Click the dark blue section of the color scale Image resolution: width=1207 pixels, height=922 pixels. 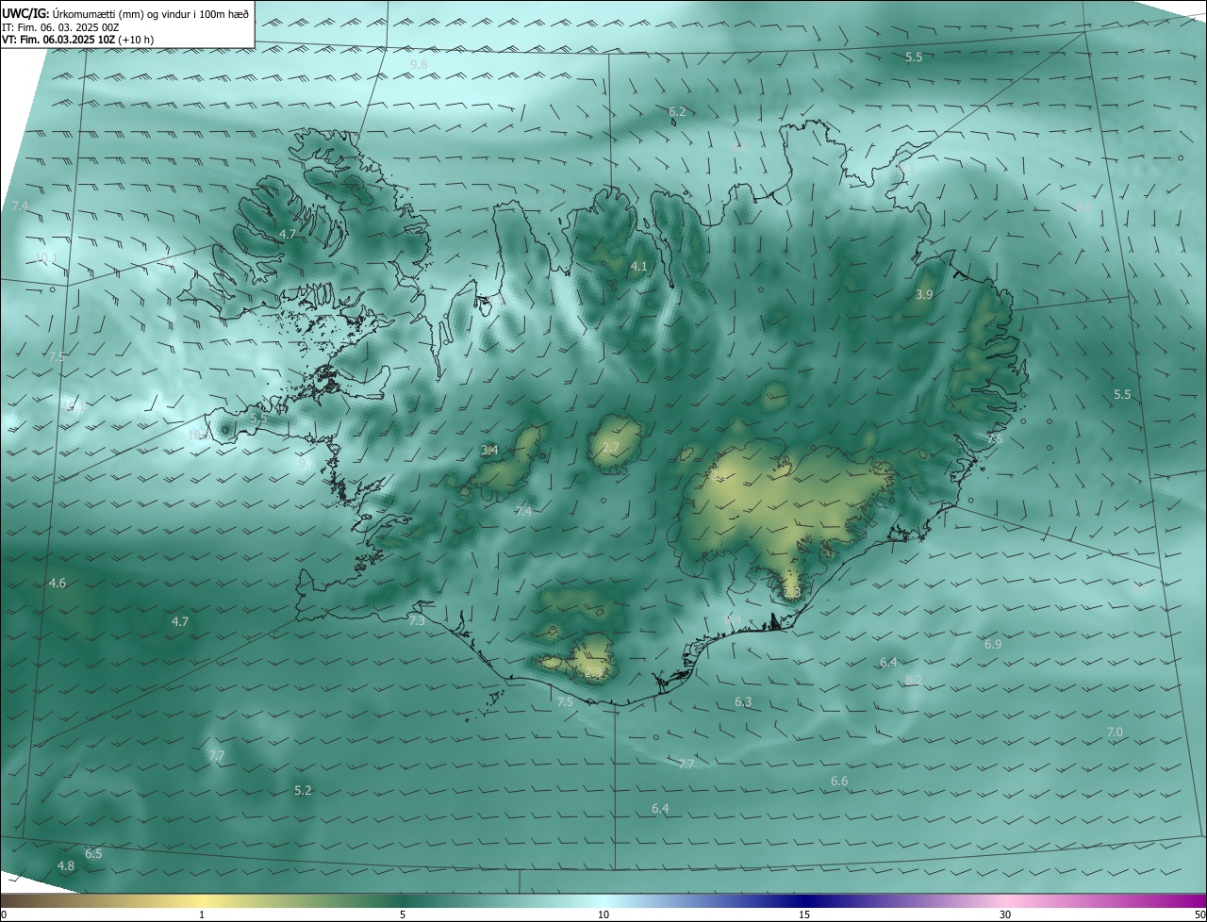tap(804, 901)
